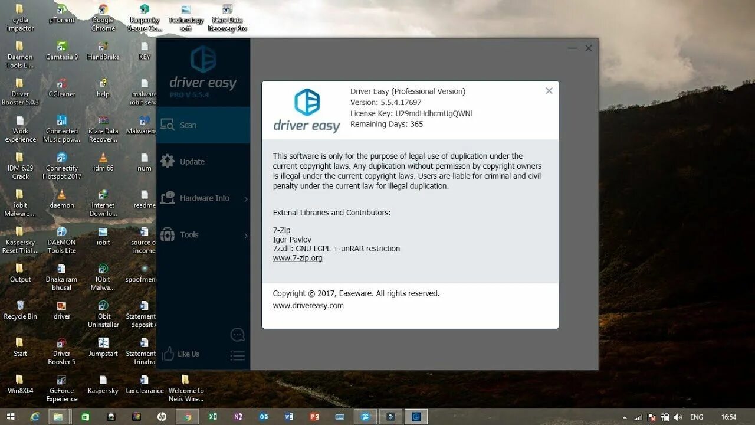Switch to Chrome in the taskbar

click(x=188, y=417)
